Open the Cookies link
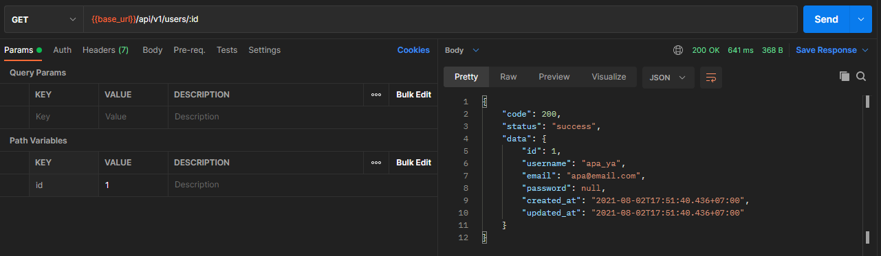881x256 pixels. 413,50
